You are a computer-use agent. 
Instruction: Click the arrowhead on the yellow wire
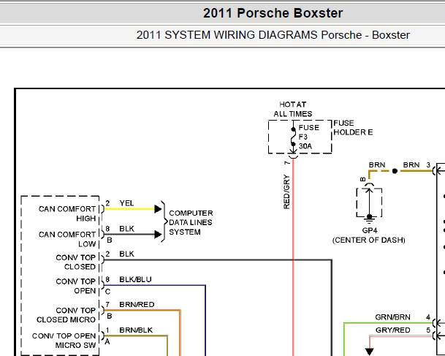pos(158,209)
